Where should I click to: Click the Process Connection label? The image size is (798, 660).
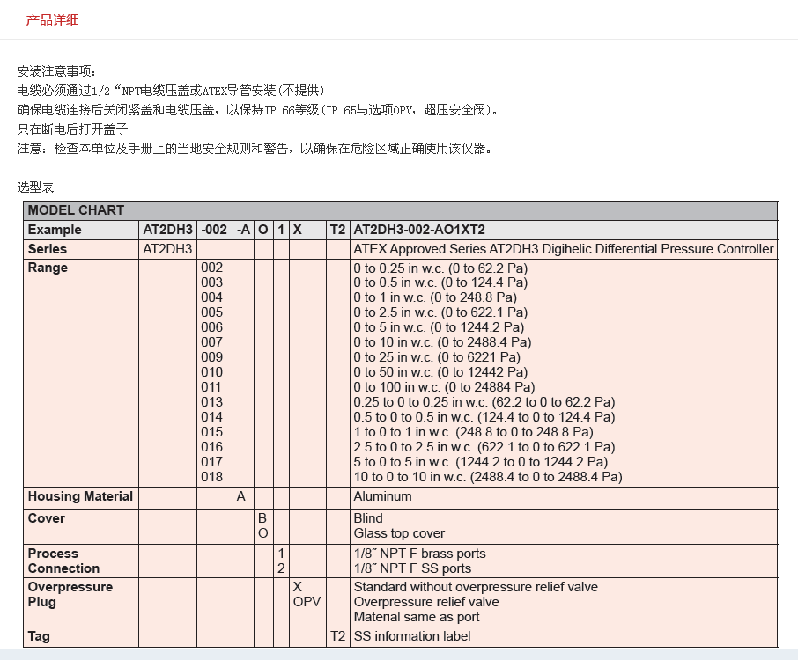63,561
